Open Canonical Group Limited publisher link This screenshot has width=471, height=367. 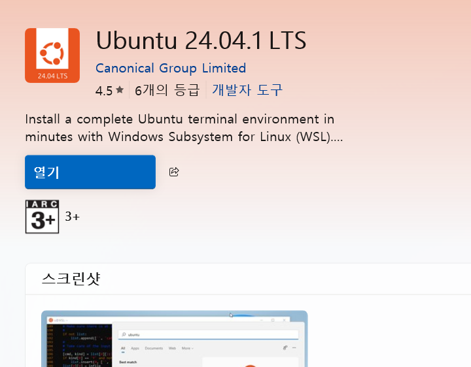pos(171,69)
